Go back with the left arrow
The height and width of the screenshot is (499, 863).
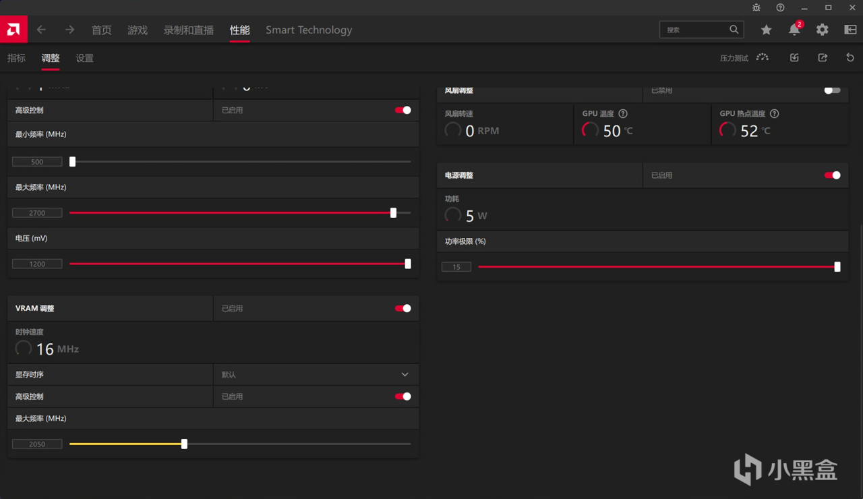(41, 30)
